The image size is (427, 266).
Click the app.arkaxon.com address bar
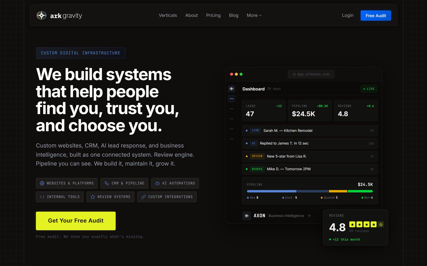click(311, 74)
